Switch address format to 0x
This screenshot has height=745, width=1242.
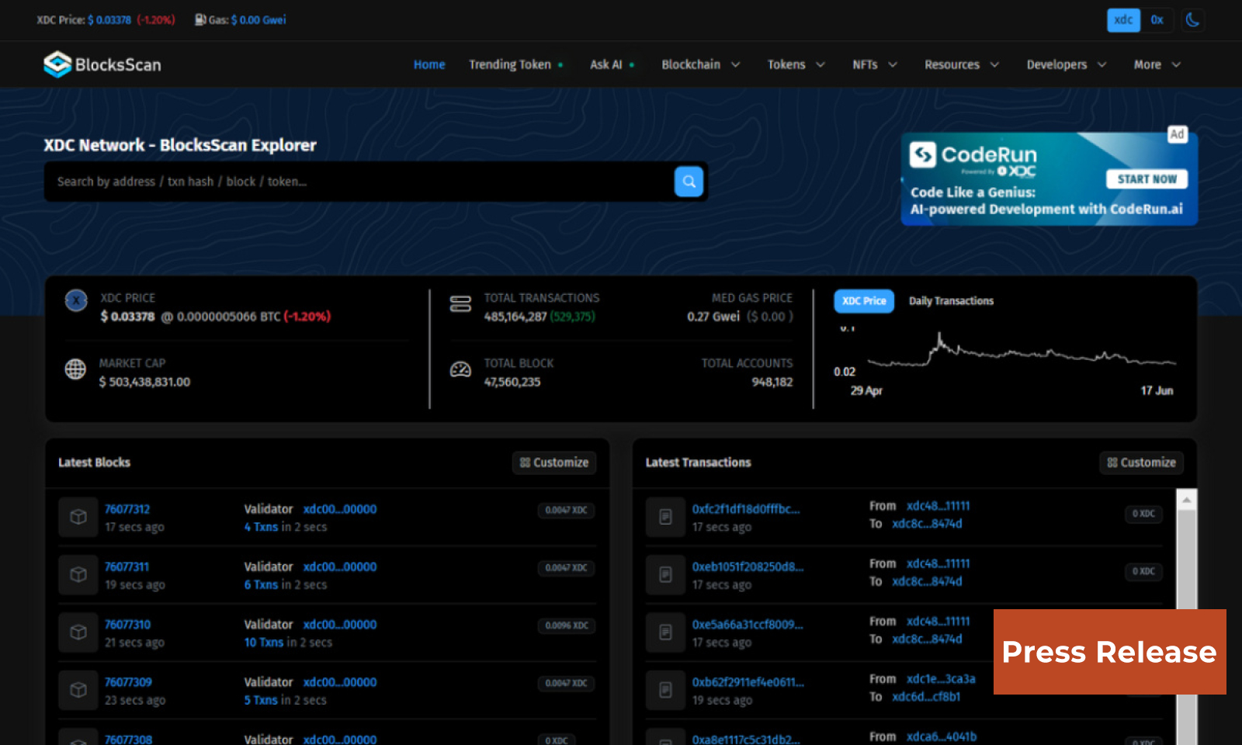click(1157, 20)
